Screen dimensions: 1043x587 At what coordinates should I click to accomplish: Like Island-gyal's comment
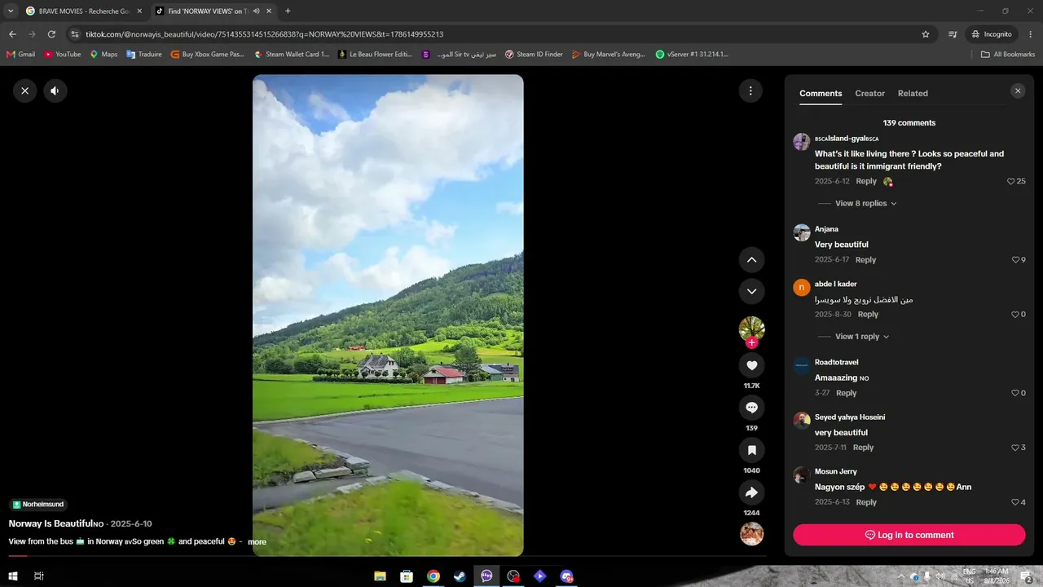point(1011,181)
